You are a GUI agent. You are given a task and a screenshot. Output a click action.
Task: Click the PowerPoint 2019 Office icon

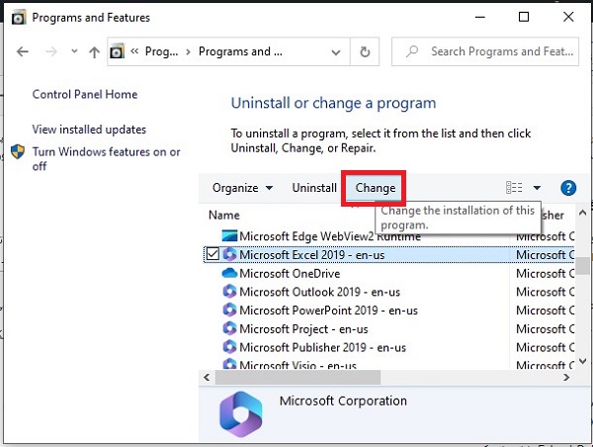tap(229, 310)
